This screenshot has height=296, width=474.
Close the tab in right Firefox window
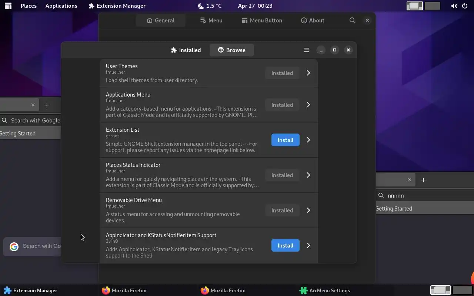point(410,180)
